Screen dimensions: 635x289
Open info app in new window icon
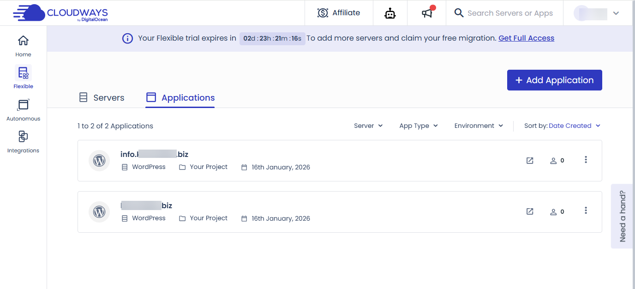tap(530, 161)
